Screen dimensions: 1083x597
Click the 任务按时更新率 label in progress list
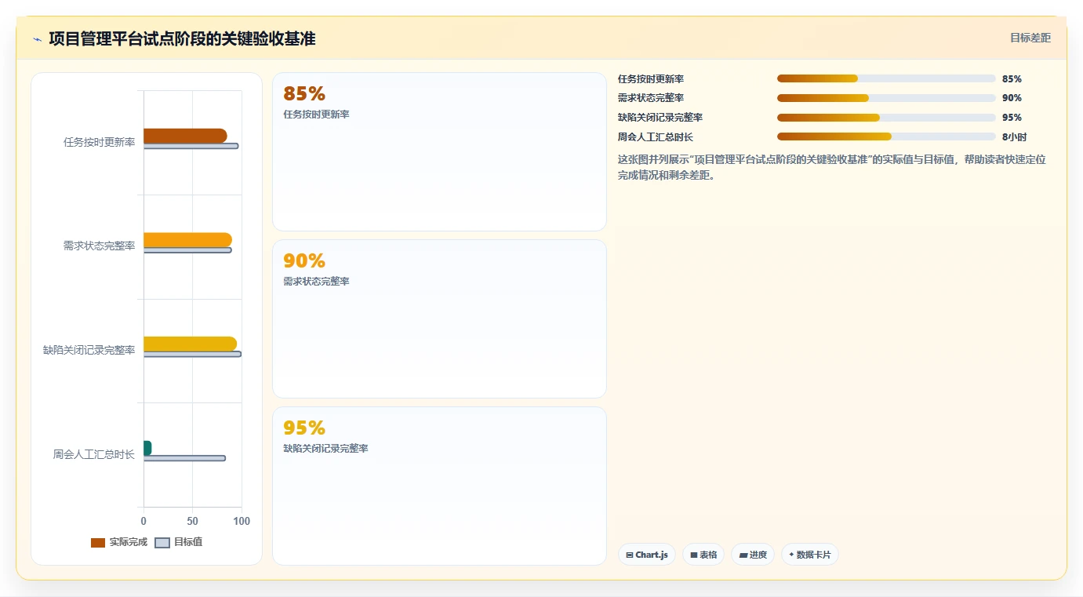(x=651, y=78)
